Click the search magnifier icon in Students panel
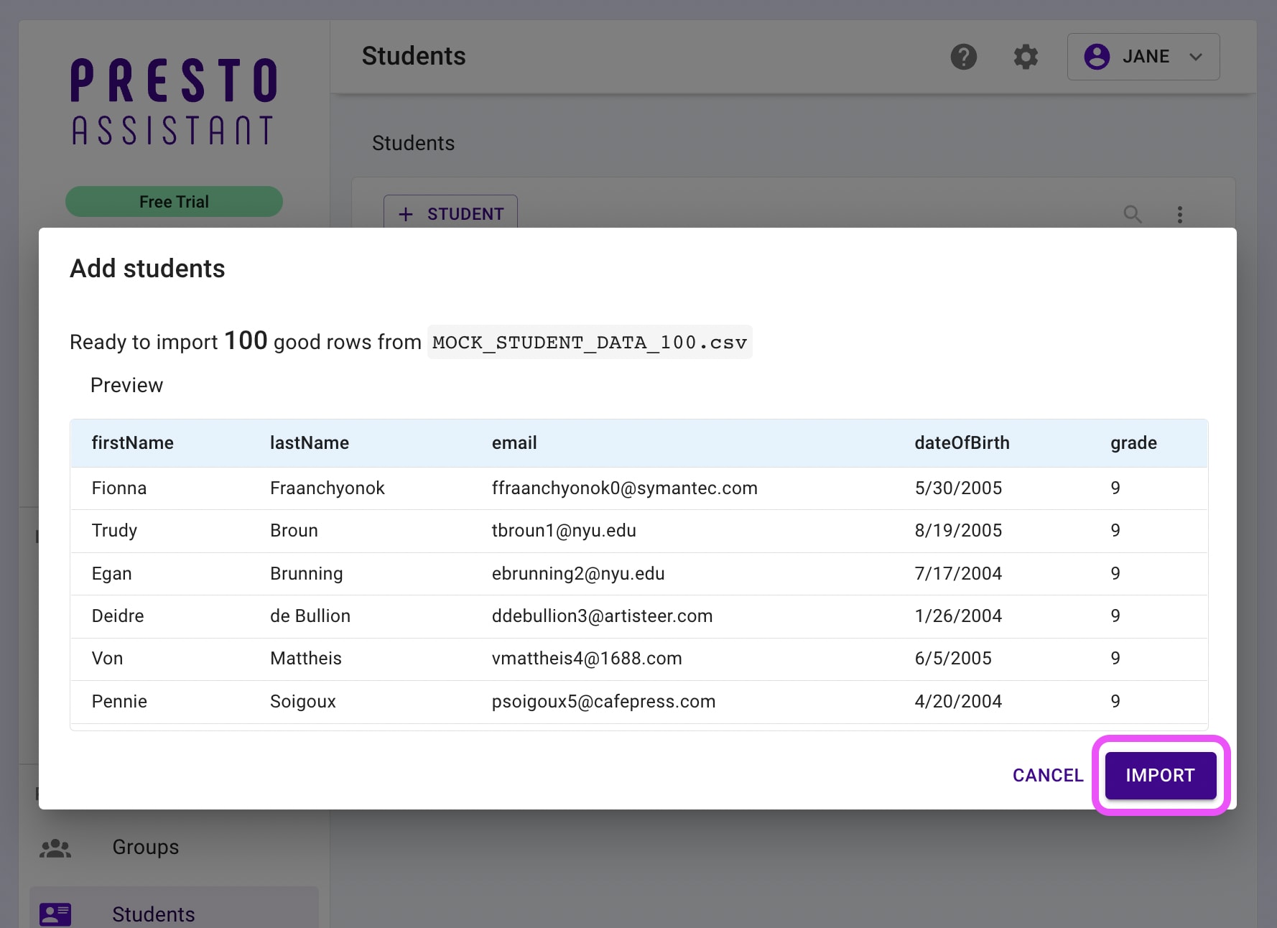The image size is (1277, 928). point(1133,214)
